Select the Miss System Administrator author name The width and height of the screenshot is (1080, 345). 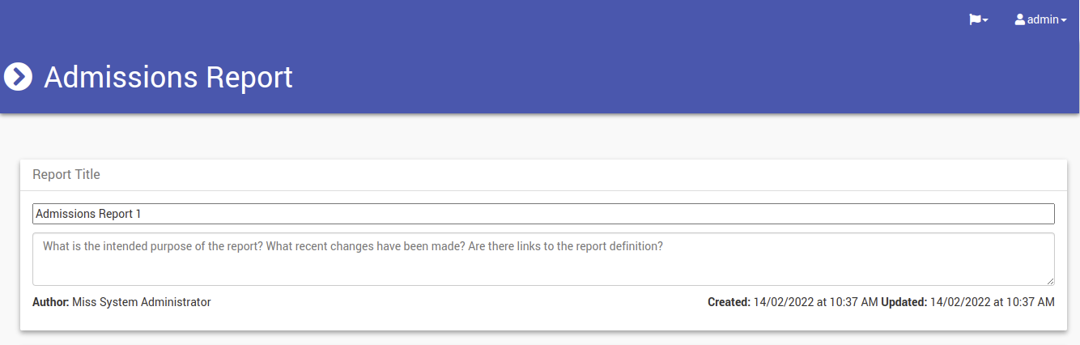click(x=142, y=302)
